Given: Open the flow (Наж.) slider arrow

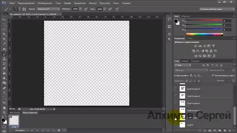Looking at the screenshot, I should point(104,9).
